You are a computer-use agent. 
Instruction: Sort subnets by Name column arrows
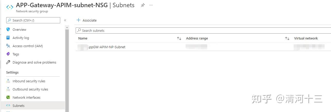tap(179, 38)
